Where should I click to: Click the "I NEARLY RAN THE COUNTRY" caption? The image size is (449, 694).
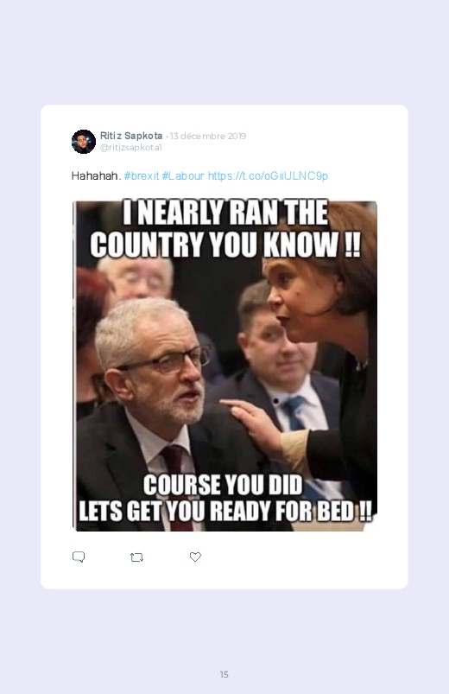(225, 228)
